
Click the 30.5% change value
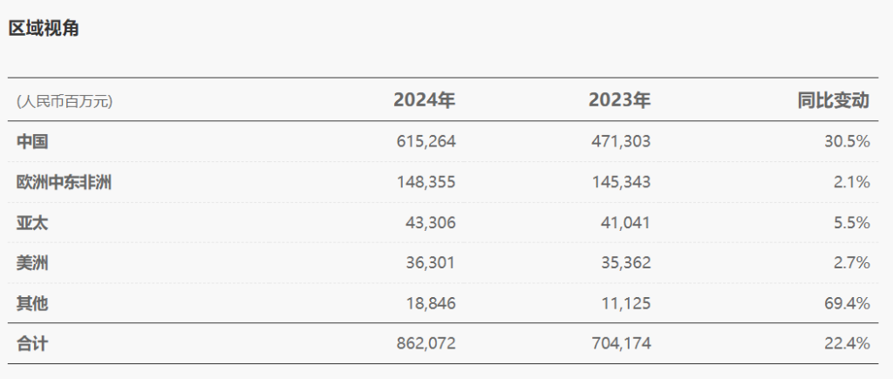coord(847,141)
